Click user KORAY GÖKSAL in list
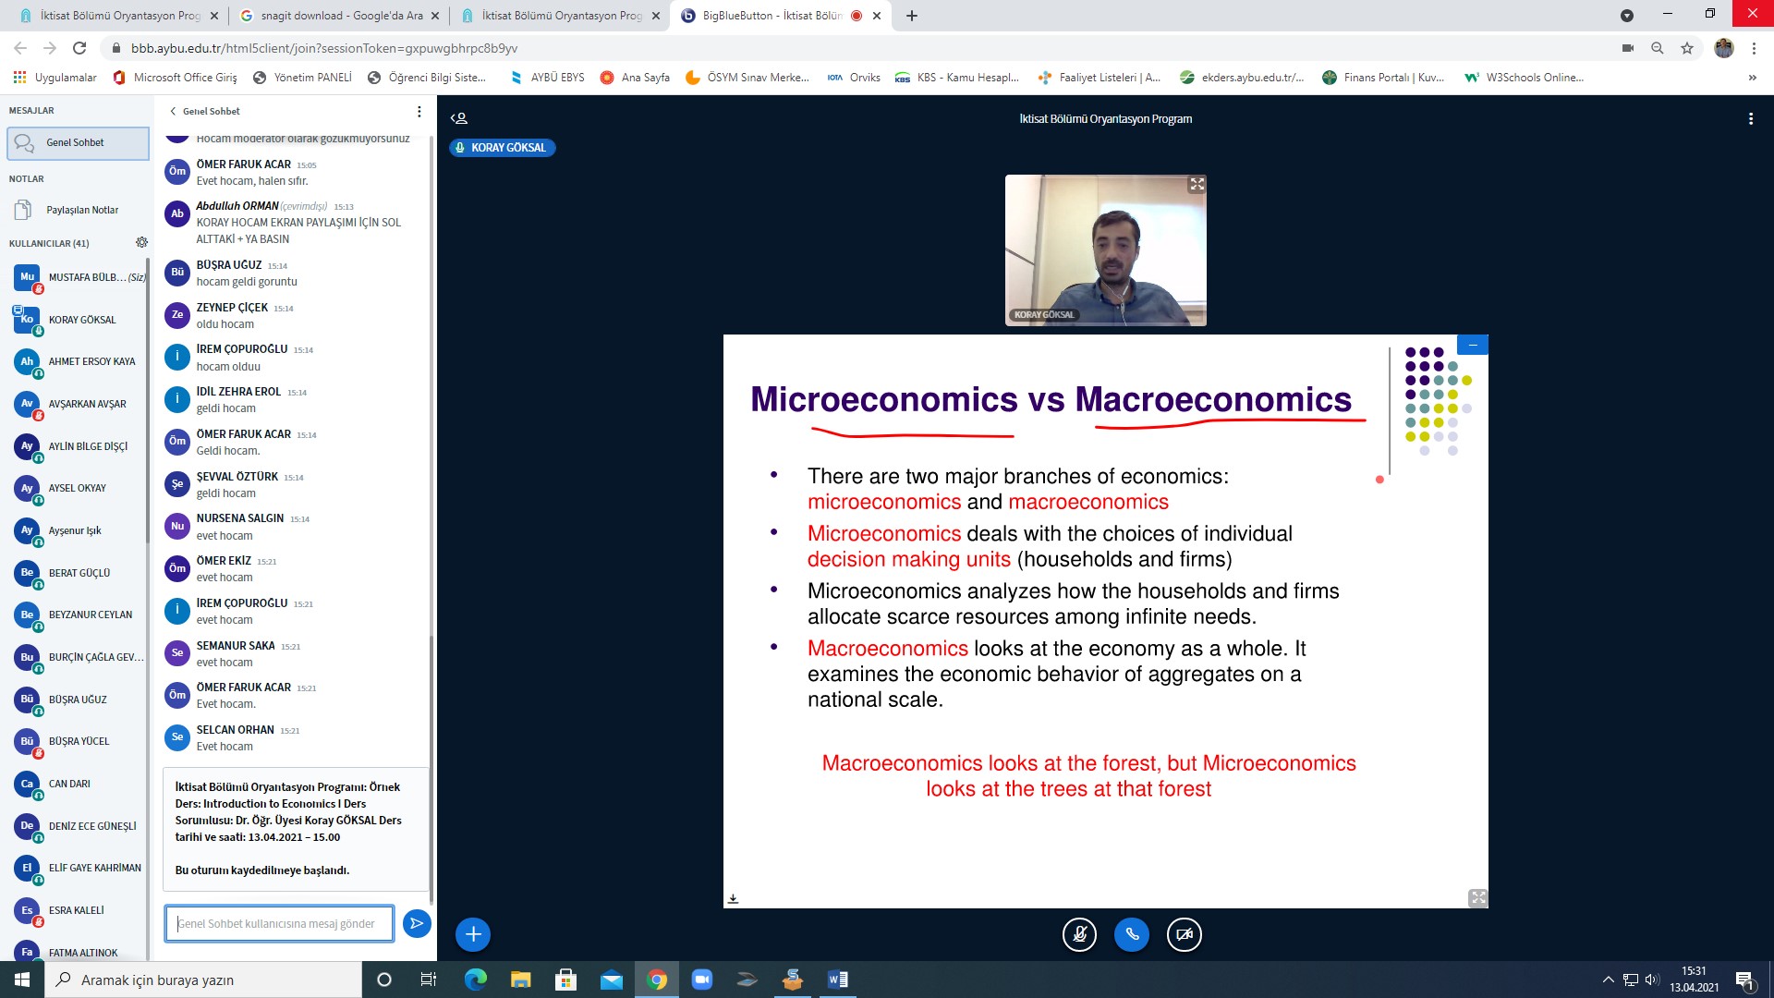 (x=81, y=320)
